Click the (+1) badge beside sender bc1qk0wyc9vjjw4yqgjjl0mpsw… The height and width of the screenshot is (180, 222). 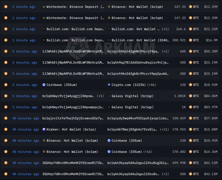[100, 96]
